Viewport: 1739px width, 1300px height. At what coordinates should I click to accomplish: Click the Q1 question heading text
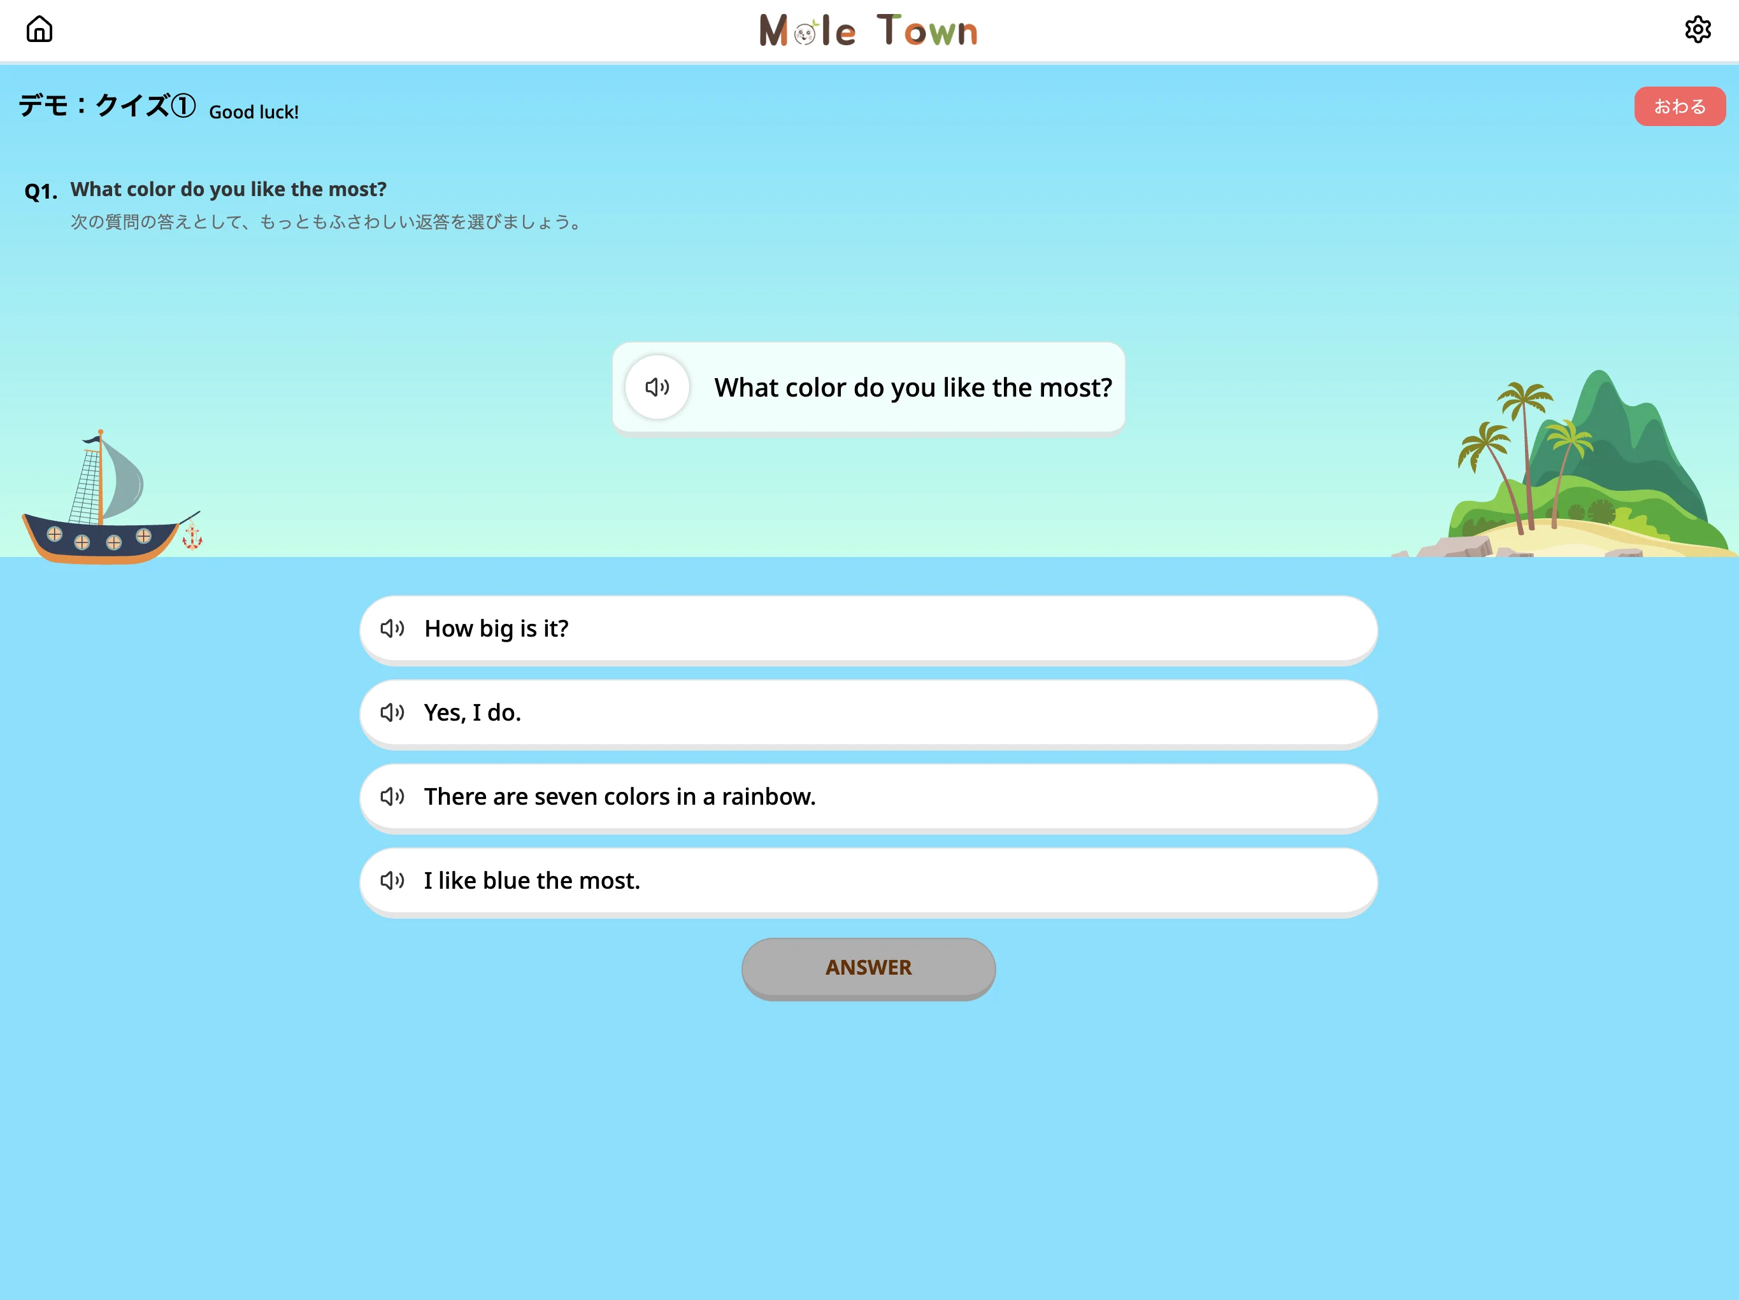[228, 189]
